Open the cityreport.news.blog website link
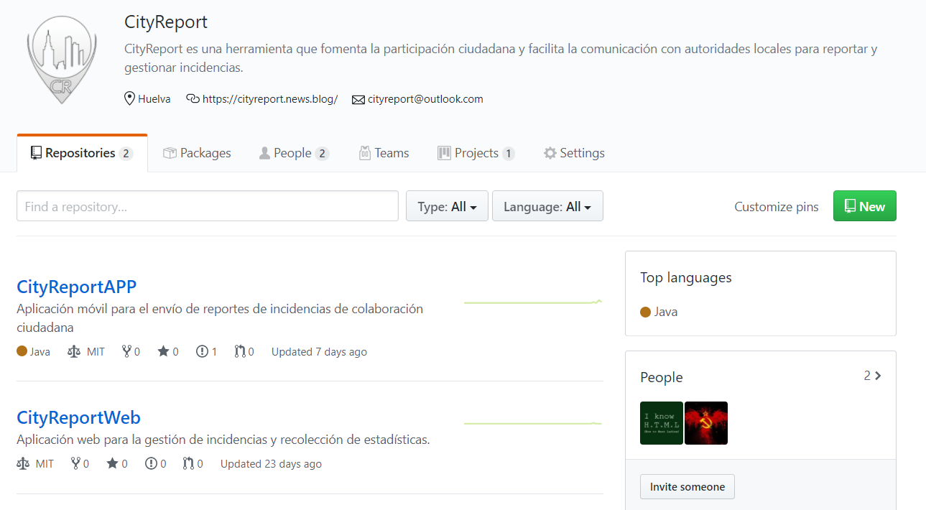 [x=270, y=99]
